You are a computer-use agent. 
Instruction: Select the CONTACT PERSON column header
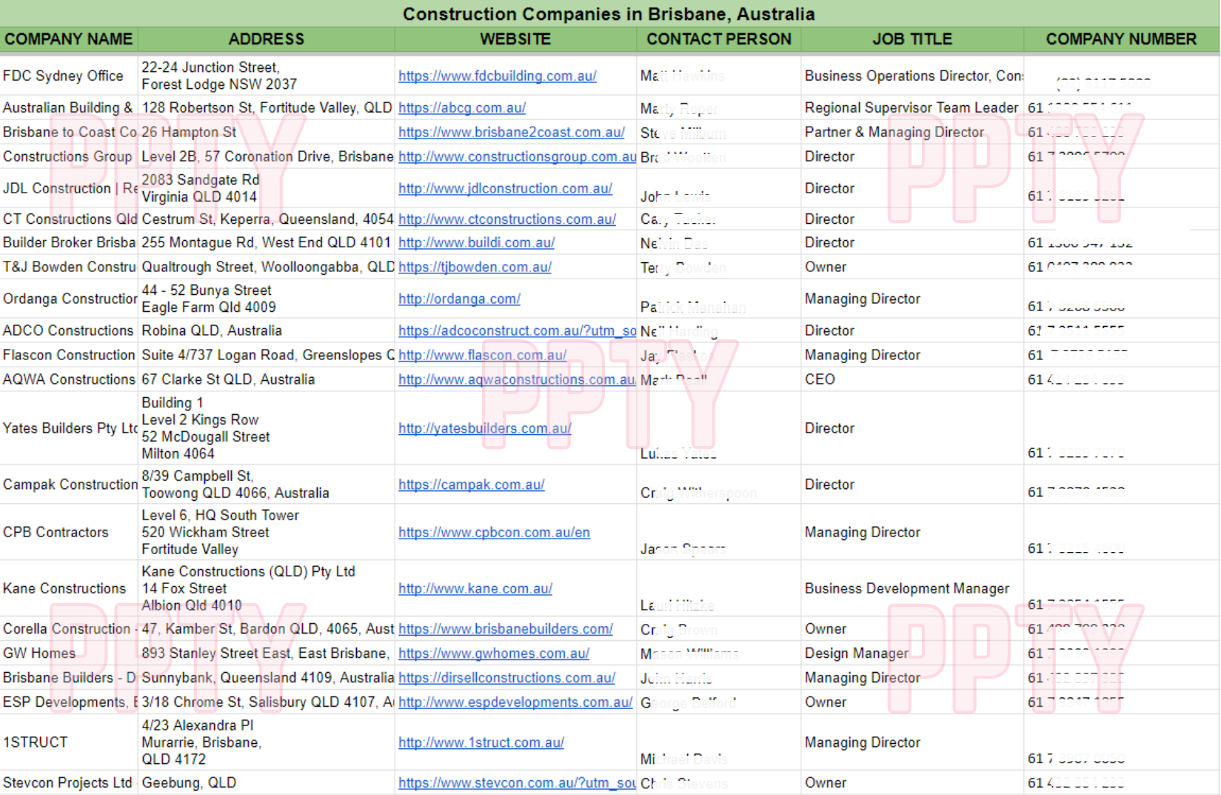pos(719,39)
